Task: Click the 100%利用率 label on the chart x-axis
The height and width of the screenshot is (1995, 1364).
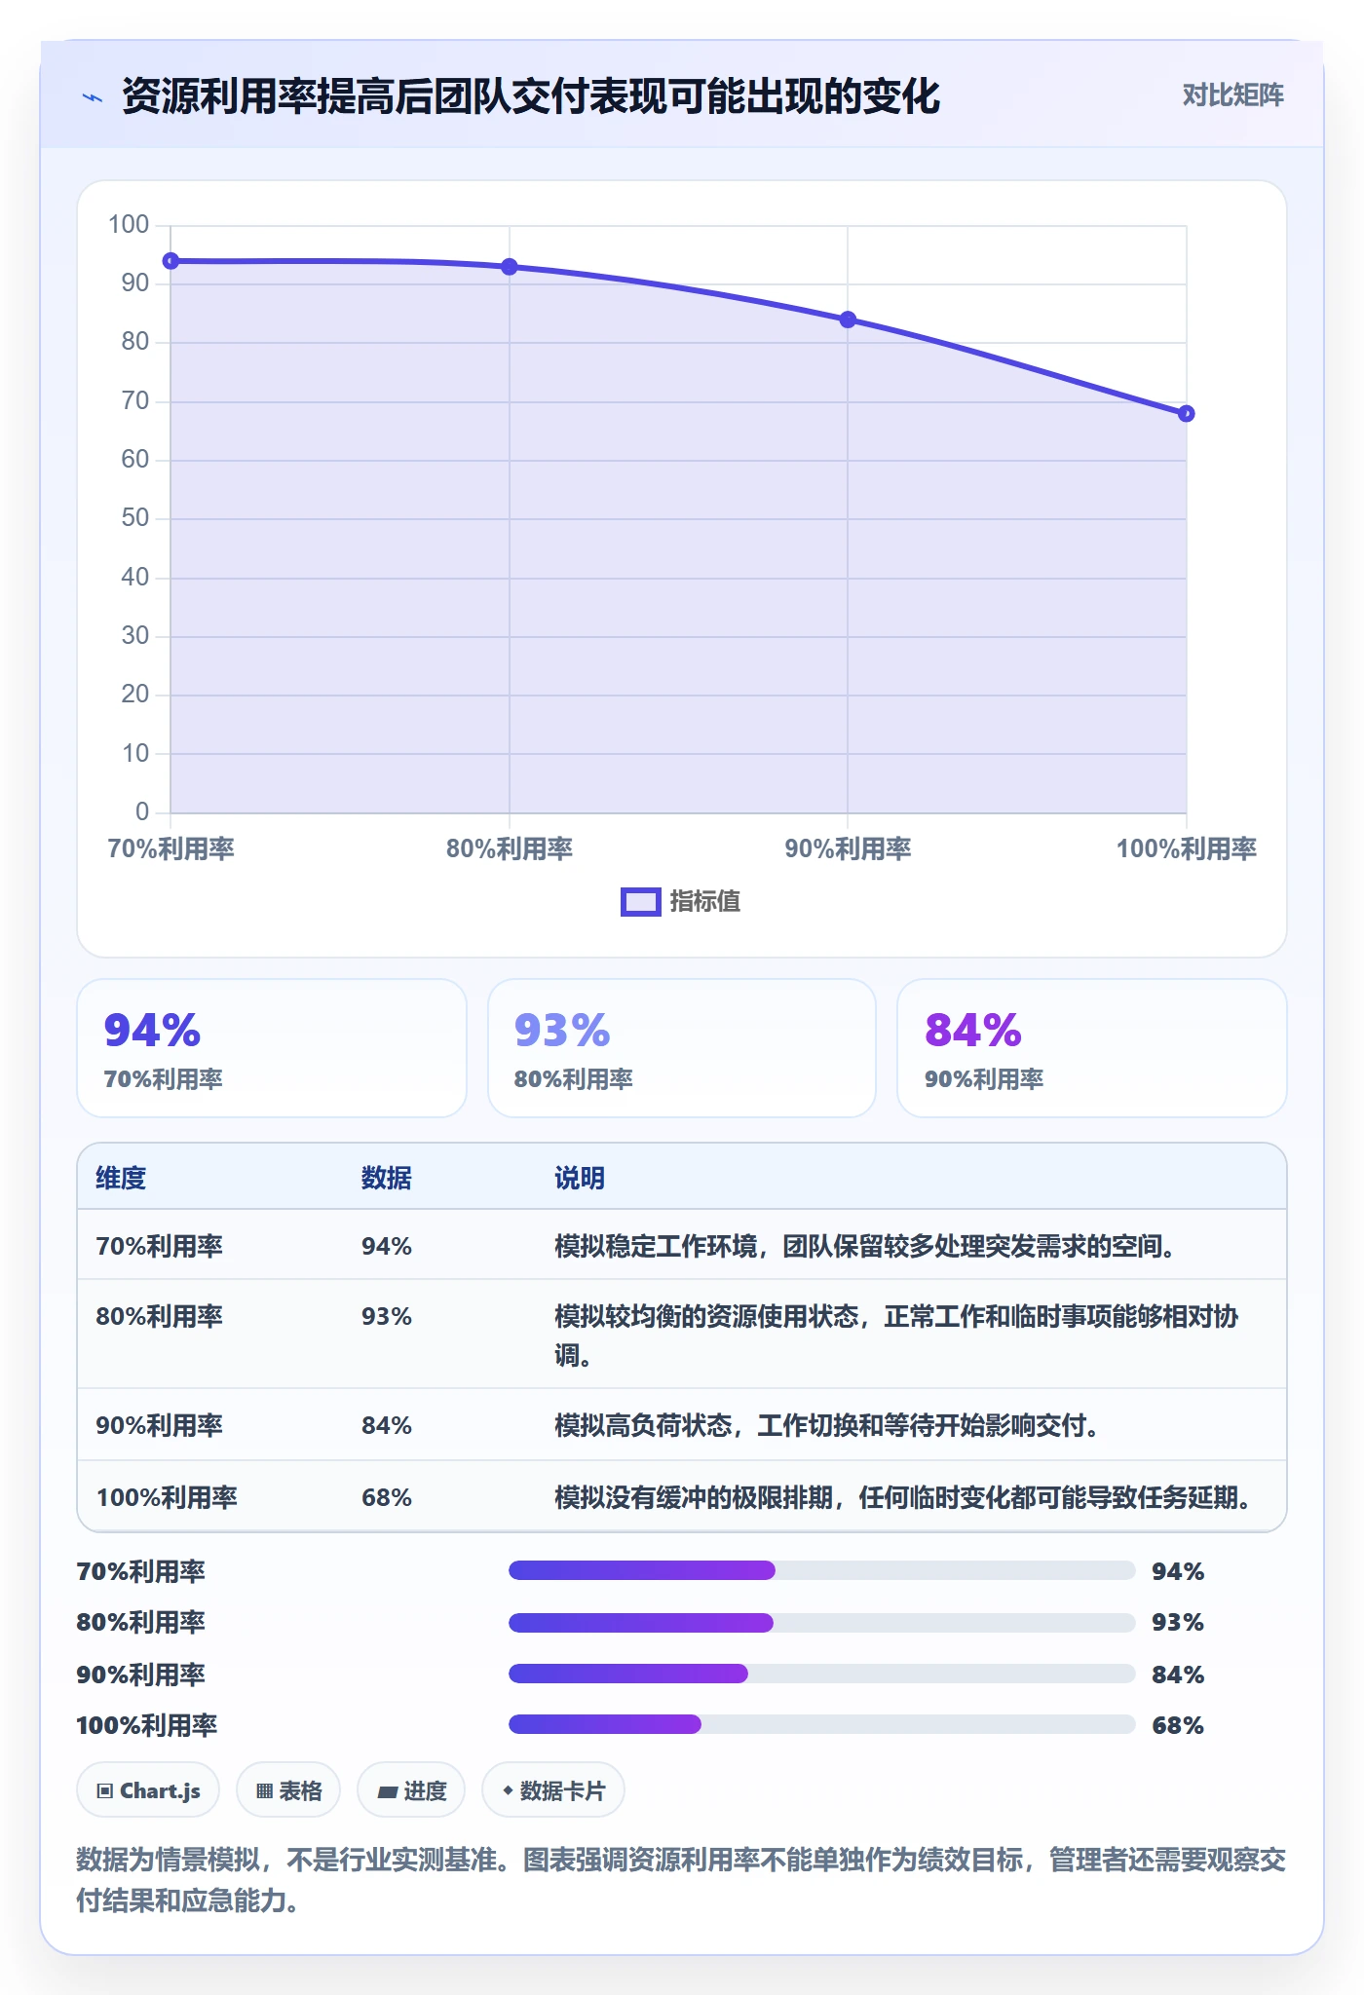Action: (1186, 848)
